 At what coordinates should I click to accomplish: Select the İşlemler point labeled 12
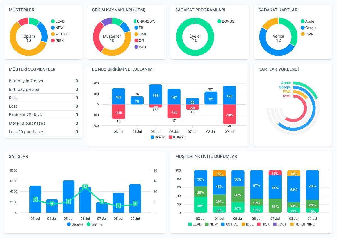click(85, 187)
